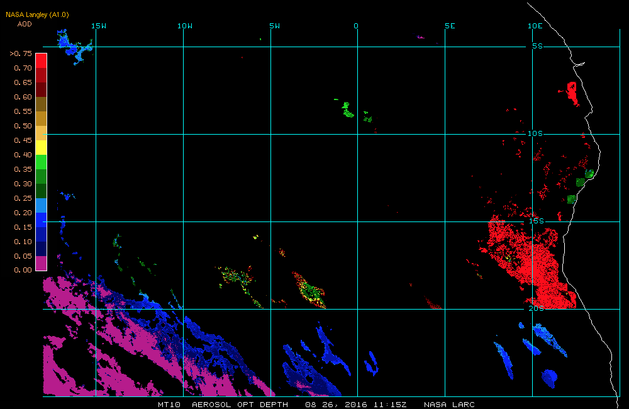The image size is (629, 409).
Task: Click the 15S latitude label
Action: point(537,221)
